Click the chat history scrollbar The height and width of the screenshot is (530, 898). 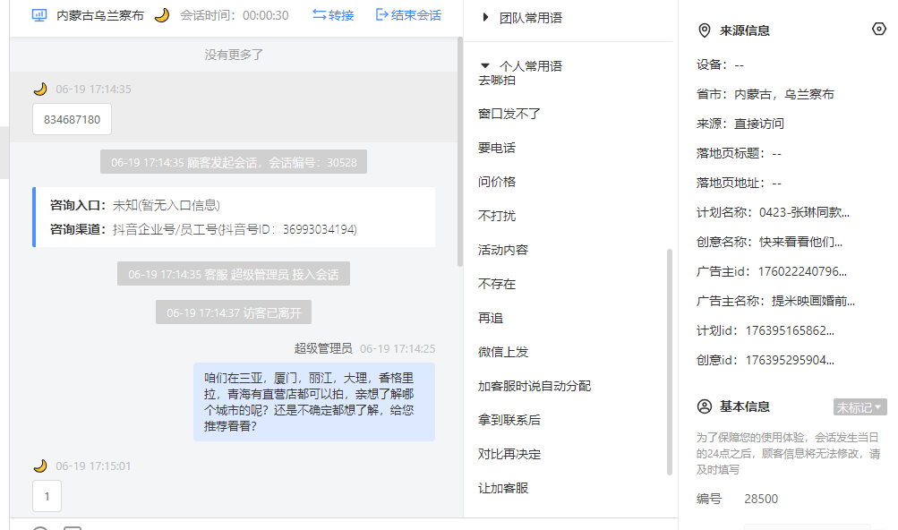[x=459, y=152]
